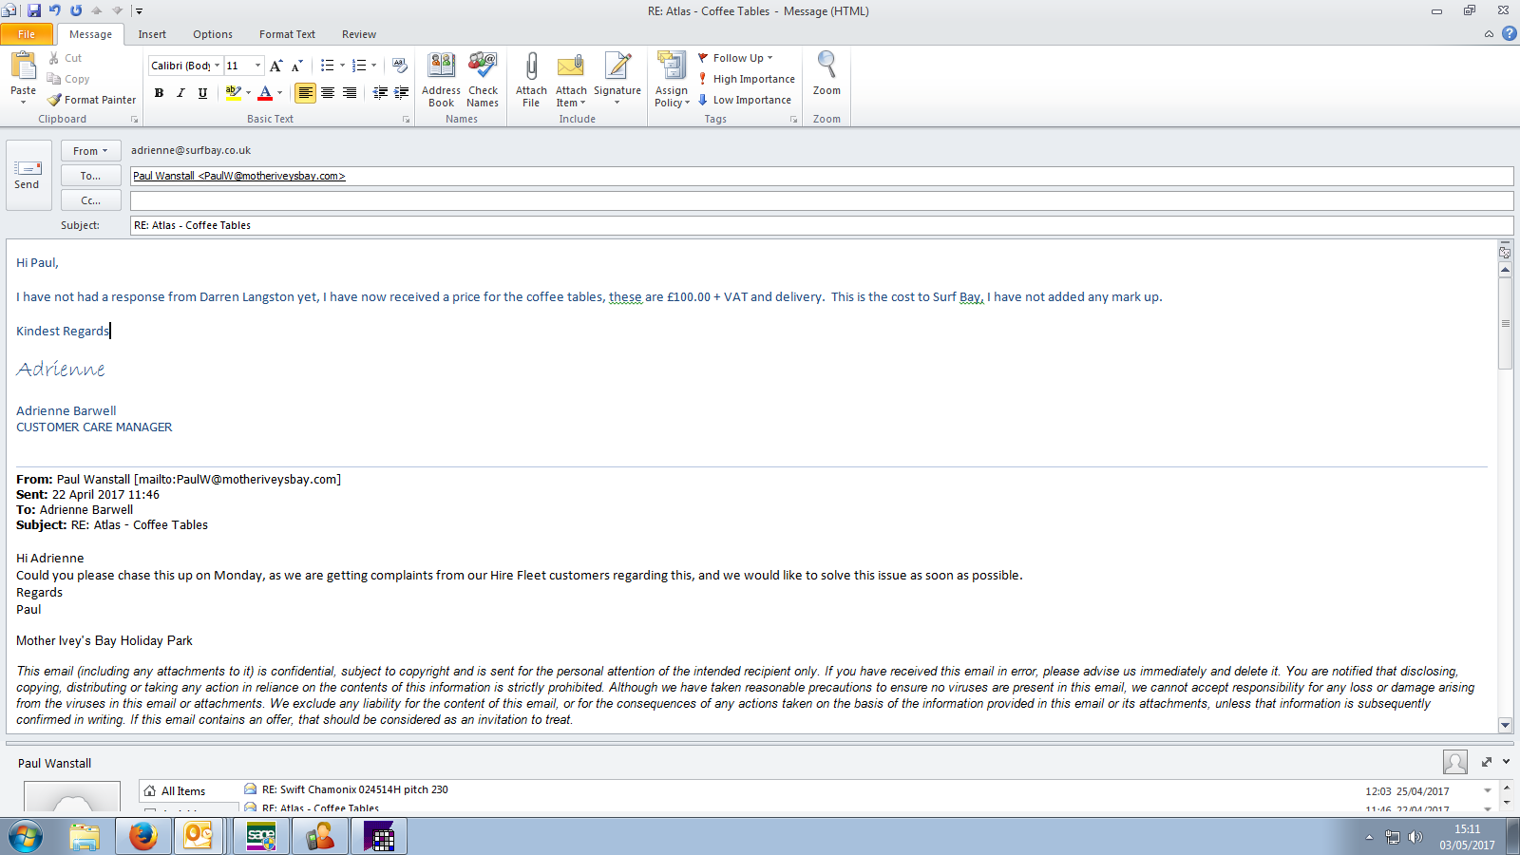
Task: Open the Options ribbon tab
Action: click(x=212, y=34)
